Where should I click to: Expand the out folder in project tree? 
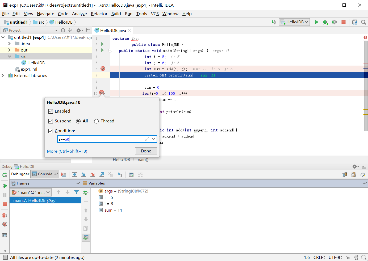point(10,50)
